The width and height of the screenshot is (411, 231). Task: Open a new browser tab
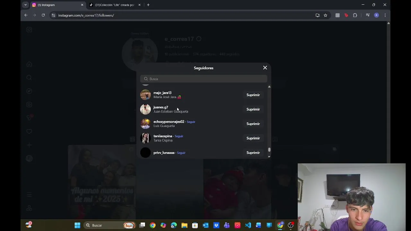(148, 5)
